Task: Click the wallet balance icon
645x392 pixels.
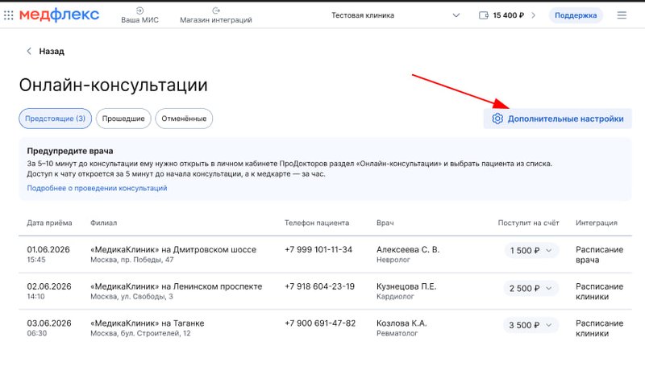Action: point(483,15)
